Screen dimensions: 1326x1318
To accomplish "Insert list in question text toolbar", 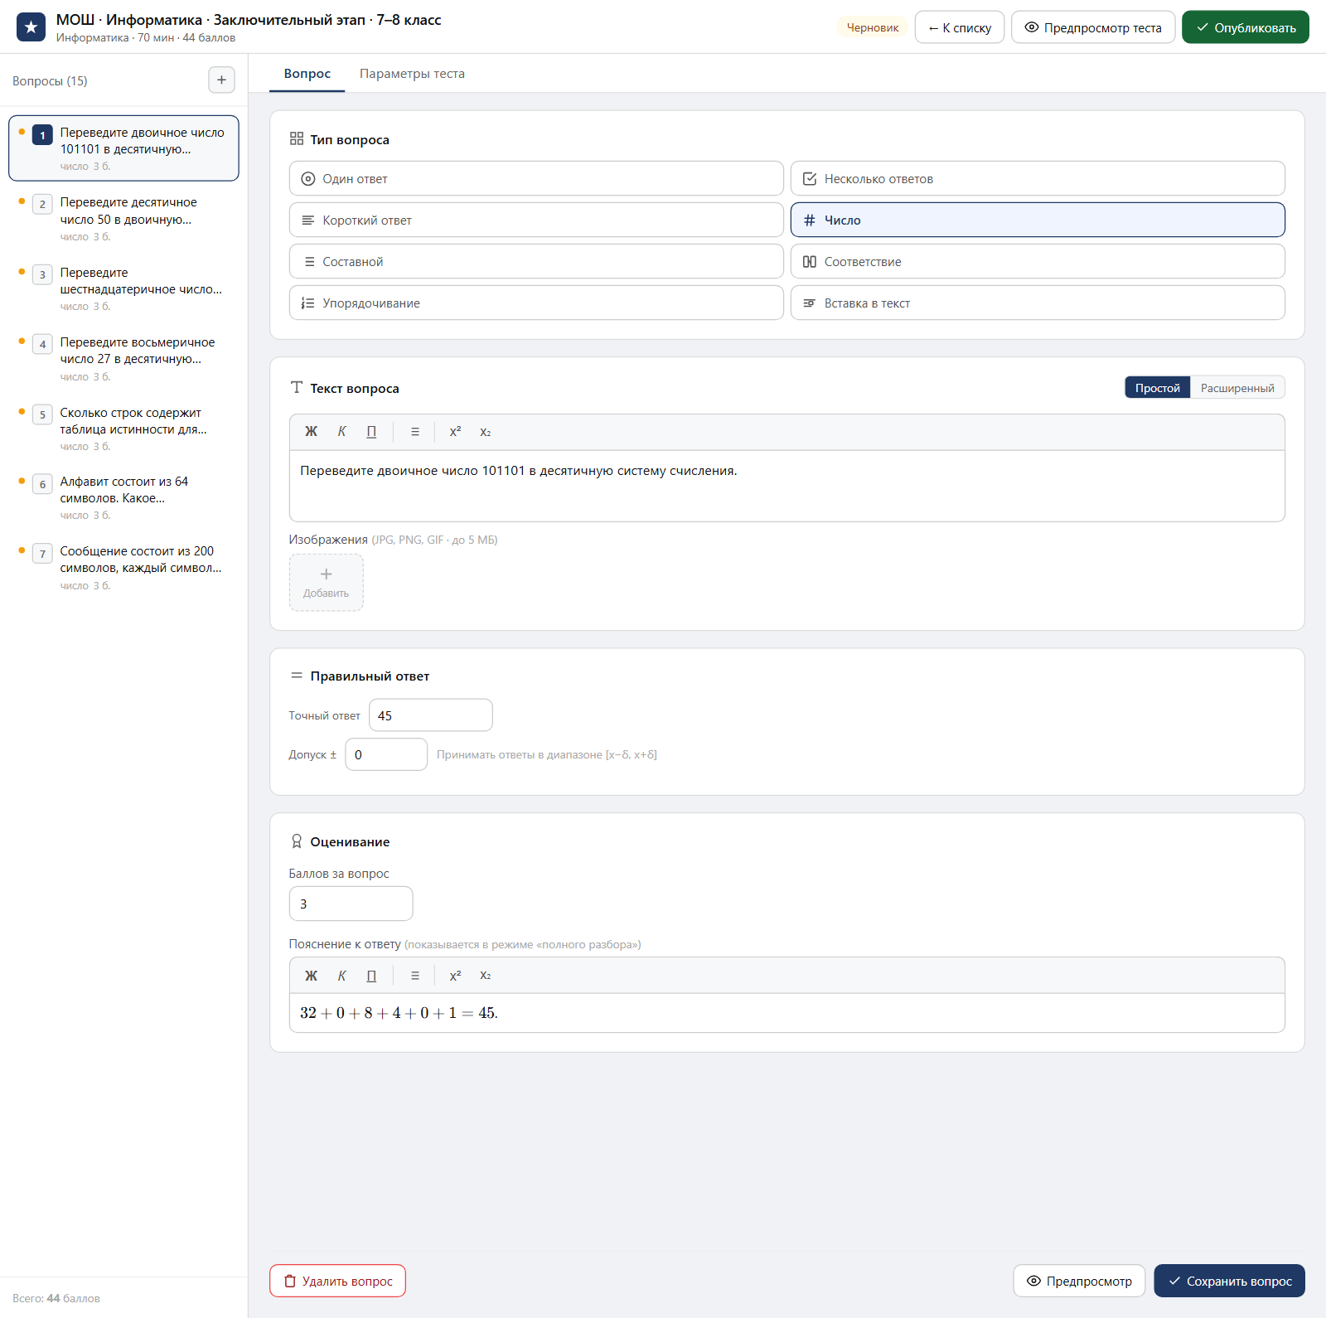I will [x=415, y=432].
